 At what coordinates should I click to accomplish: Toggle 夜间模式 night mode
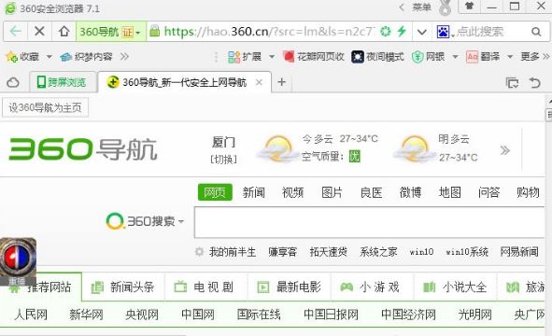coord(377,57)
